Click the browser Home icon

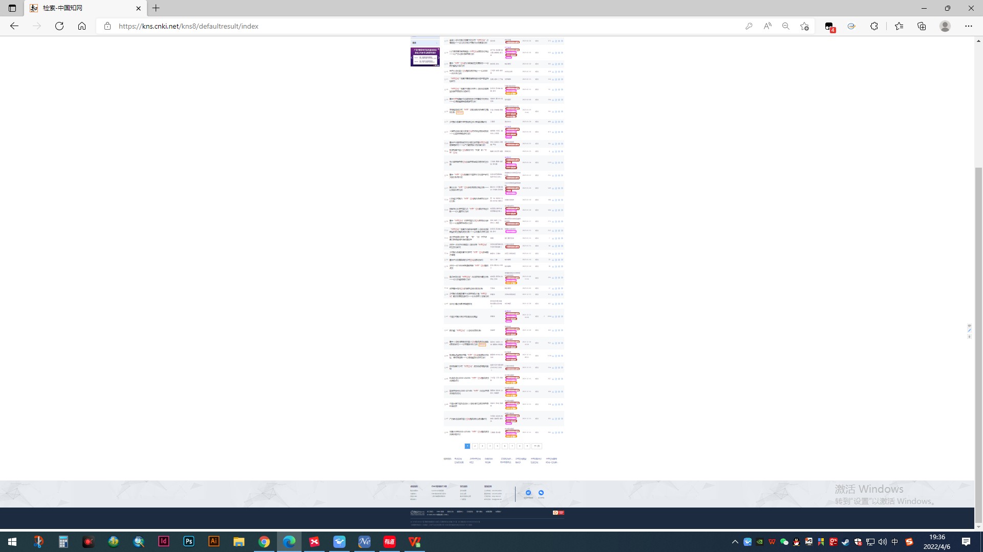(x=82, y=26)
